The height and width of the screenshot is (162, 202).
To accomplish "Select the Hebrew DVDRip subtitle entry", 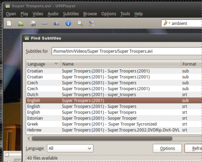I will (x=114, y=130).
